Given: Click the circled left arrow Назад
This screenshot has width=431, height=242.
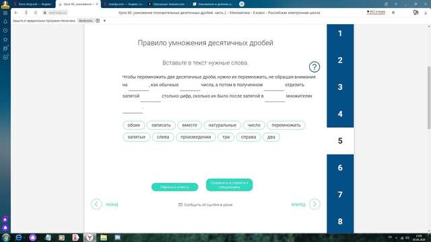Looking at the screenshot, I should [x=96, y=204].
